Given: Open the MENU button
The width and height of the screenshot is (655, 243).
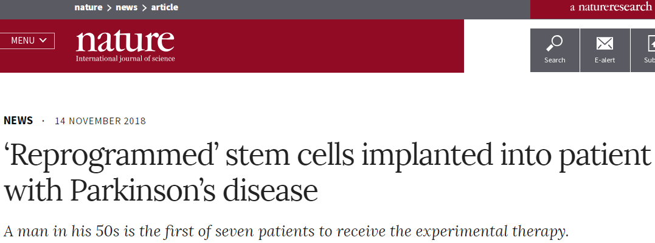Looking at the screenshot, I should [x=27, y=41].
